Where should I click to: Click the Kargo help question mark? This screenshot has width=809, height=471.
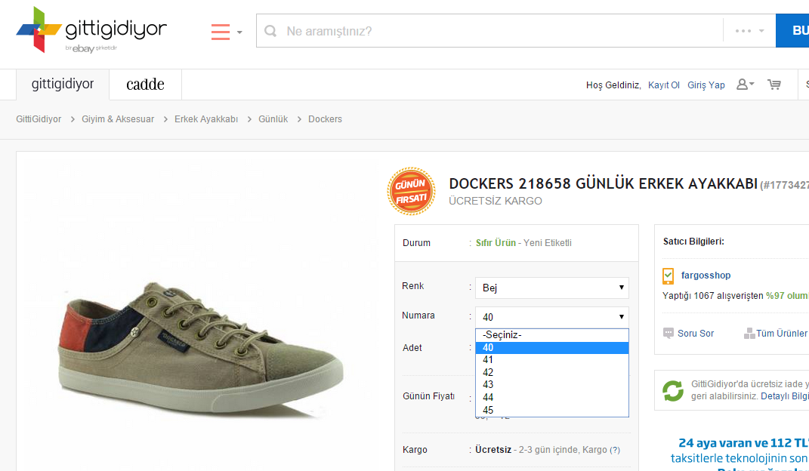[615, 450]
